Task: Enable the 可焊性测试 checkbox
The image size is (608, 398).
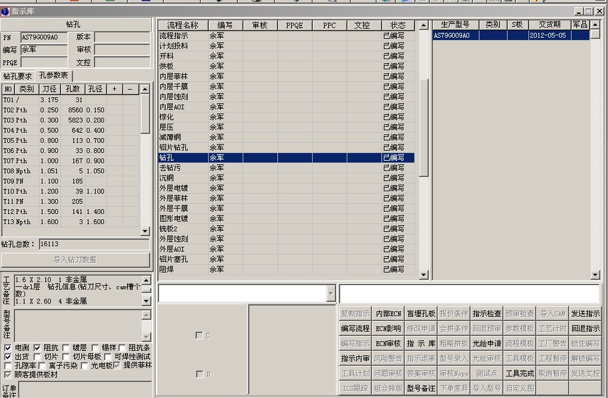Action: pos(108,357)
